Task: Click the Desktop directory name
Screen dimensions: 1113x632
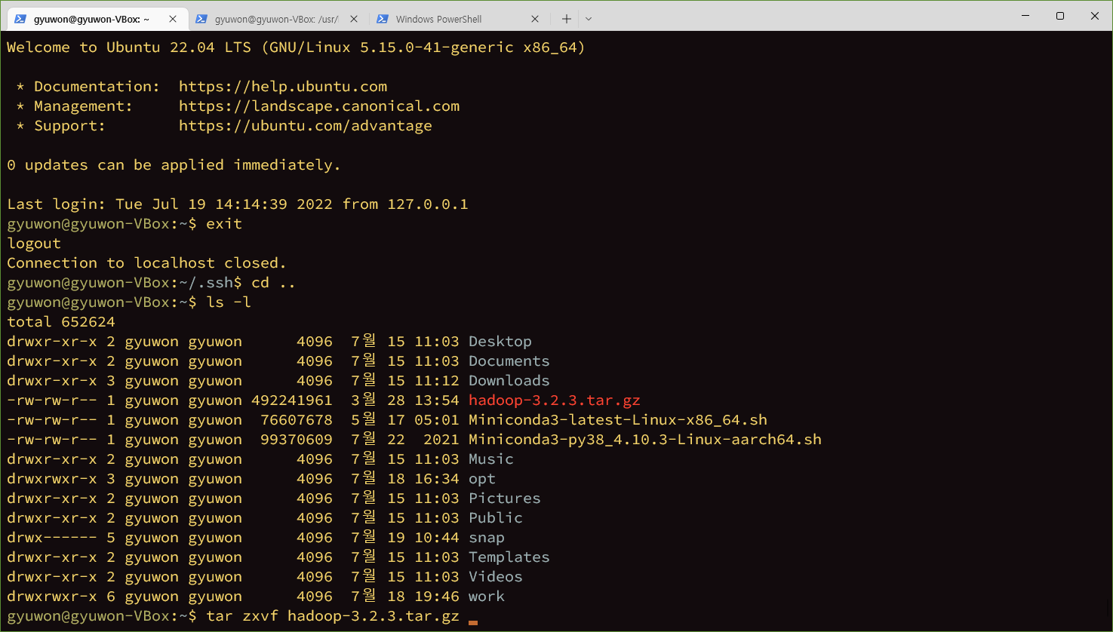Action: coord(500,342)
